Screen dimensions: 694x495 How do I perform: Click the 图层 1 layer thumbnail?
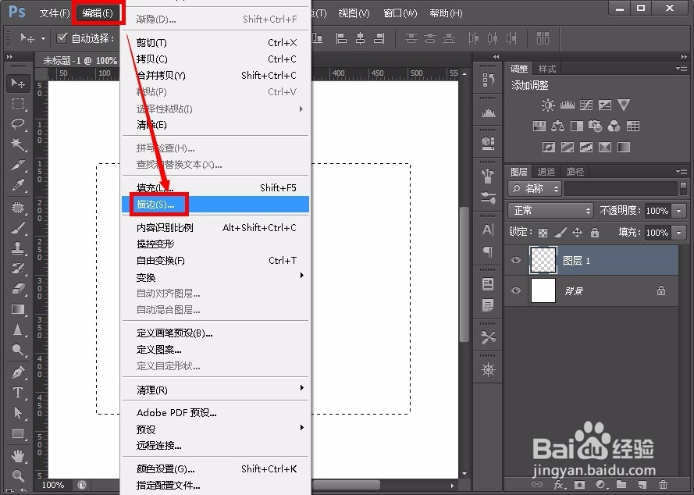543,260
